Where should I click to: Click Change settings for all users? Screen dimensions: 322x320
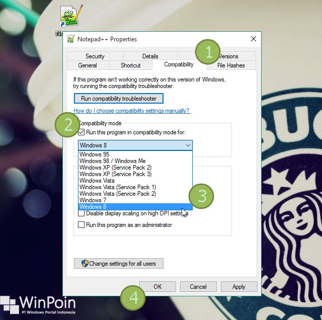pos(119,264)
